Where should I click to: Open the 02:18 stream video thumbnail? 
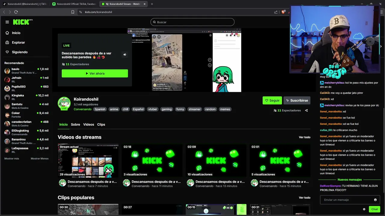(152, 161)
